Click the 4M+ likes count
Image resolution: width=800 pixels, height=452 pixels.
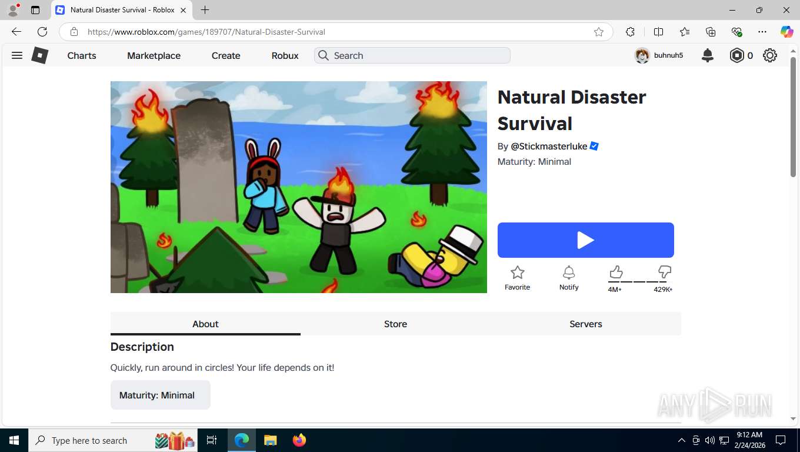click(615, 290)
